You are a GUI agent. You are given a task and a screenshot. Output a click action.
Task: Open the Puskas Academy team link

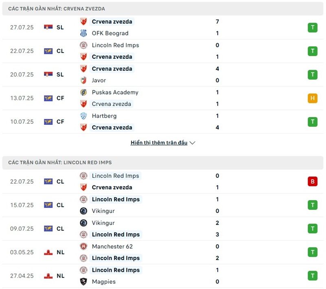pos(115,93)
